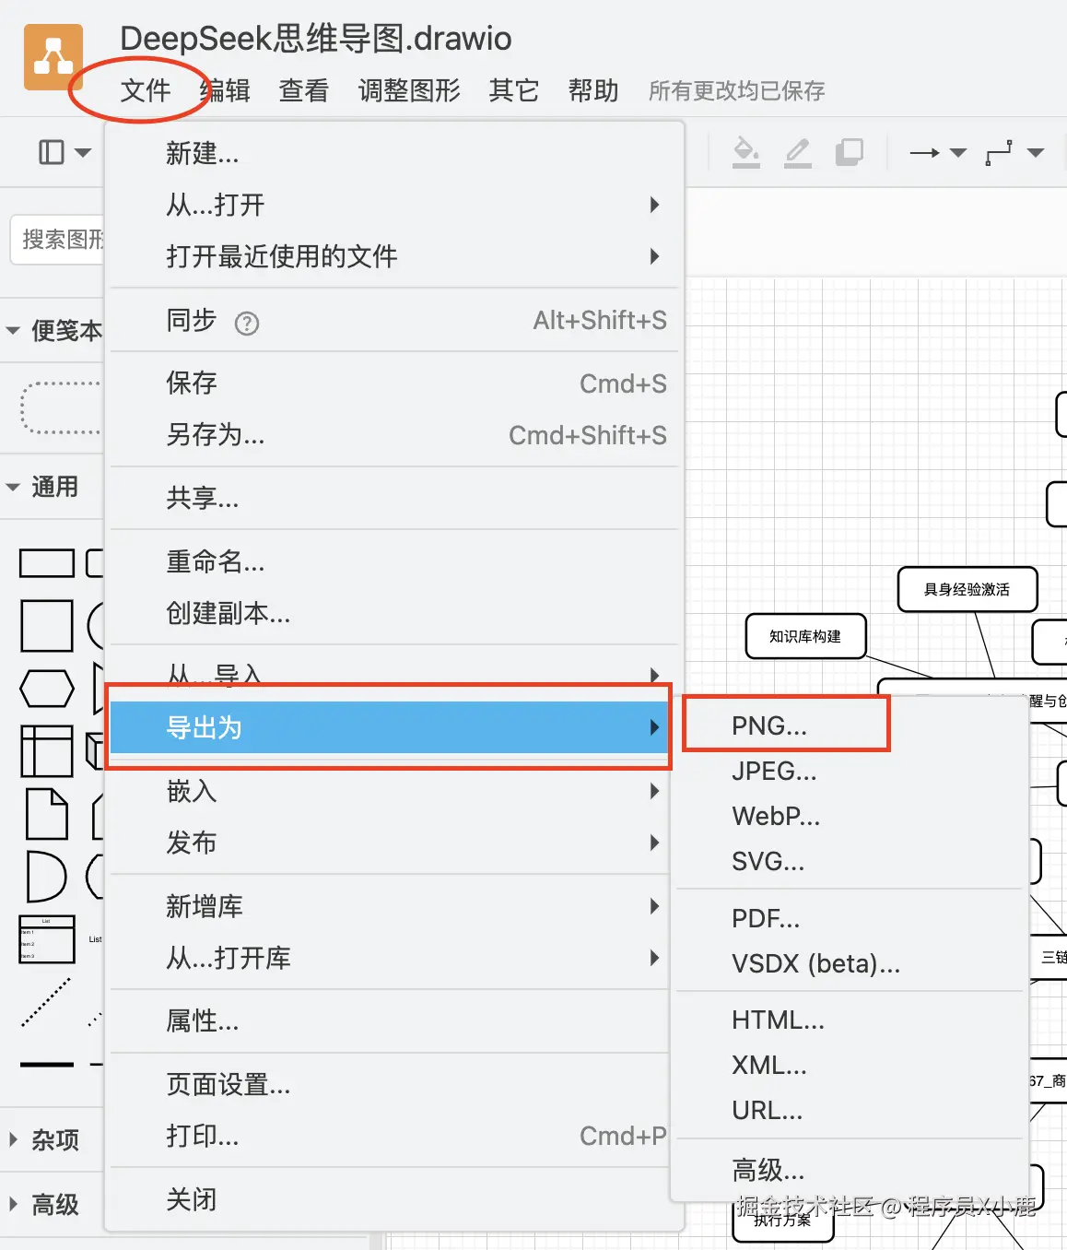This screenshot has width=1067, height=1250.
Task: Choose 重命名... from the menu
Action: (394, 561)
